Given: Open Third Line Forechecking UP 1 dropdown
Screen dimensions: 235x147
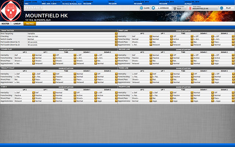Looking at the screenshot, I should click(171, 77).
